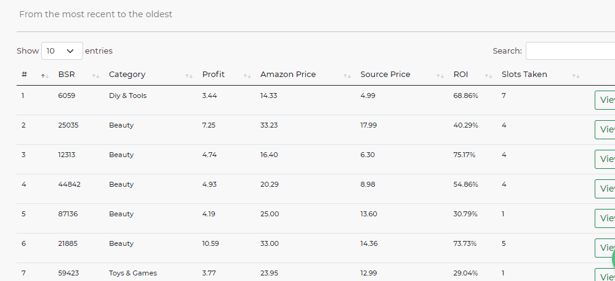
Task: Open View for row 4 deal
Action: click(x=605, y=189)
